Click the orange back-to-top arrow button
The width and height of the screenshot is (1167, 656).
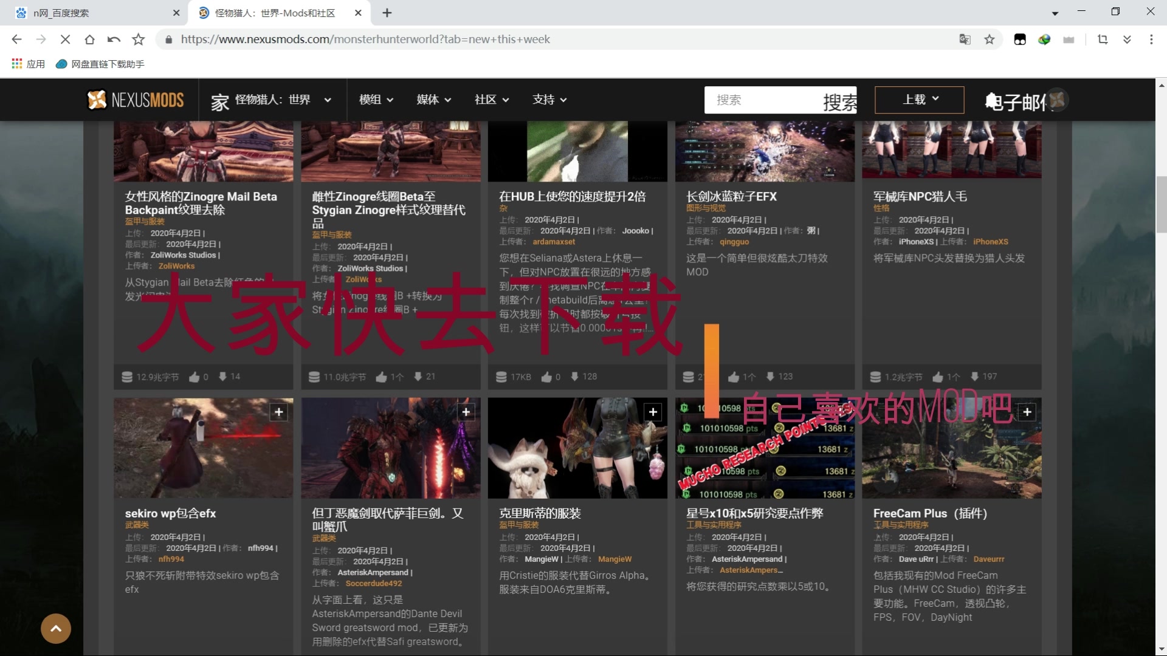click(x=56, y=629)
